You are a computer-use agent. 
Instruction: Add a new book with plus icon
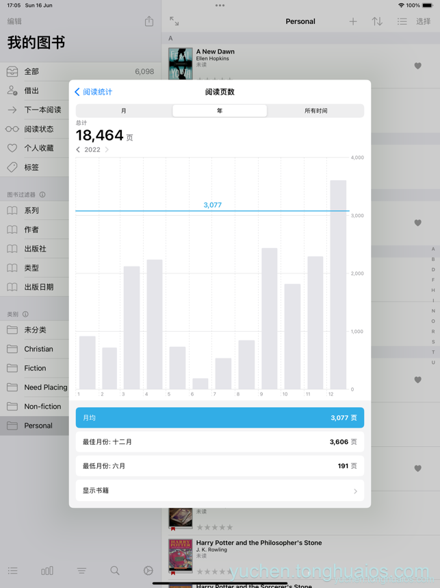tap(353, 21)
